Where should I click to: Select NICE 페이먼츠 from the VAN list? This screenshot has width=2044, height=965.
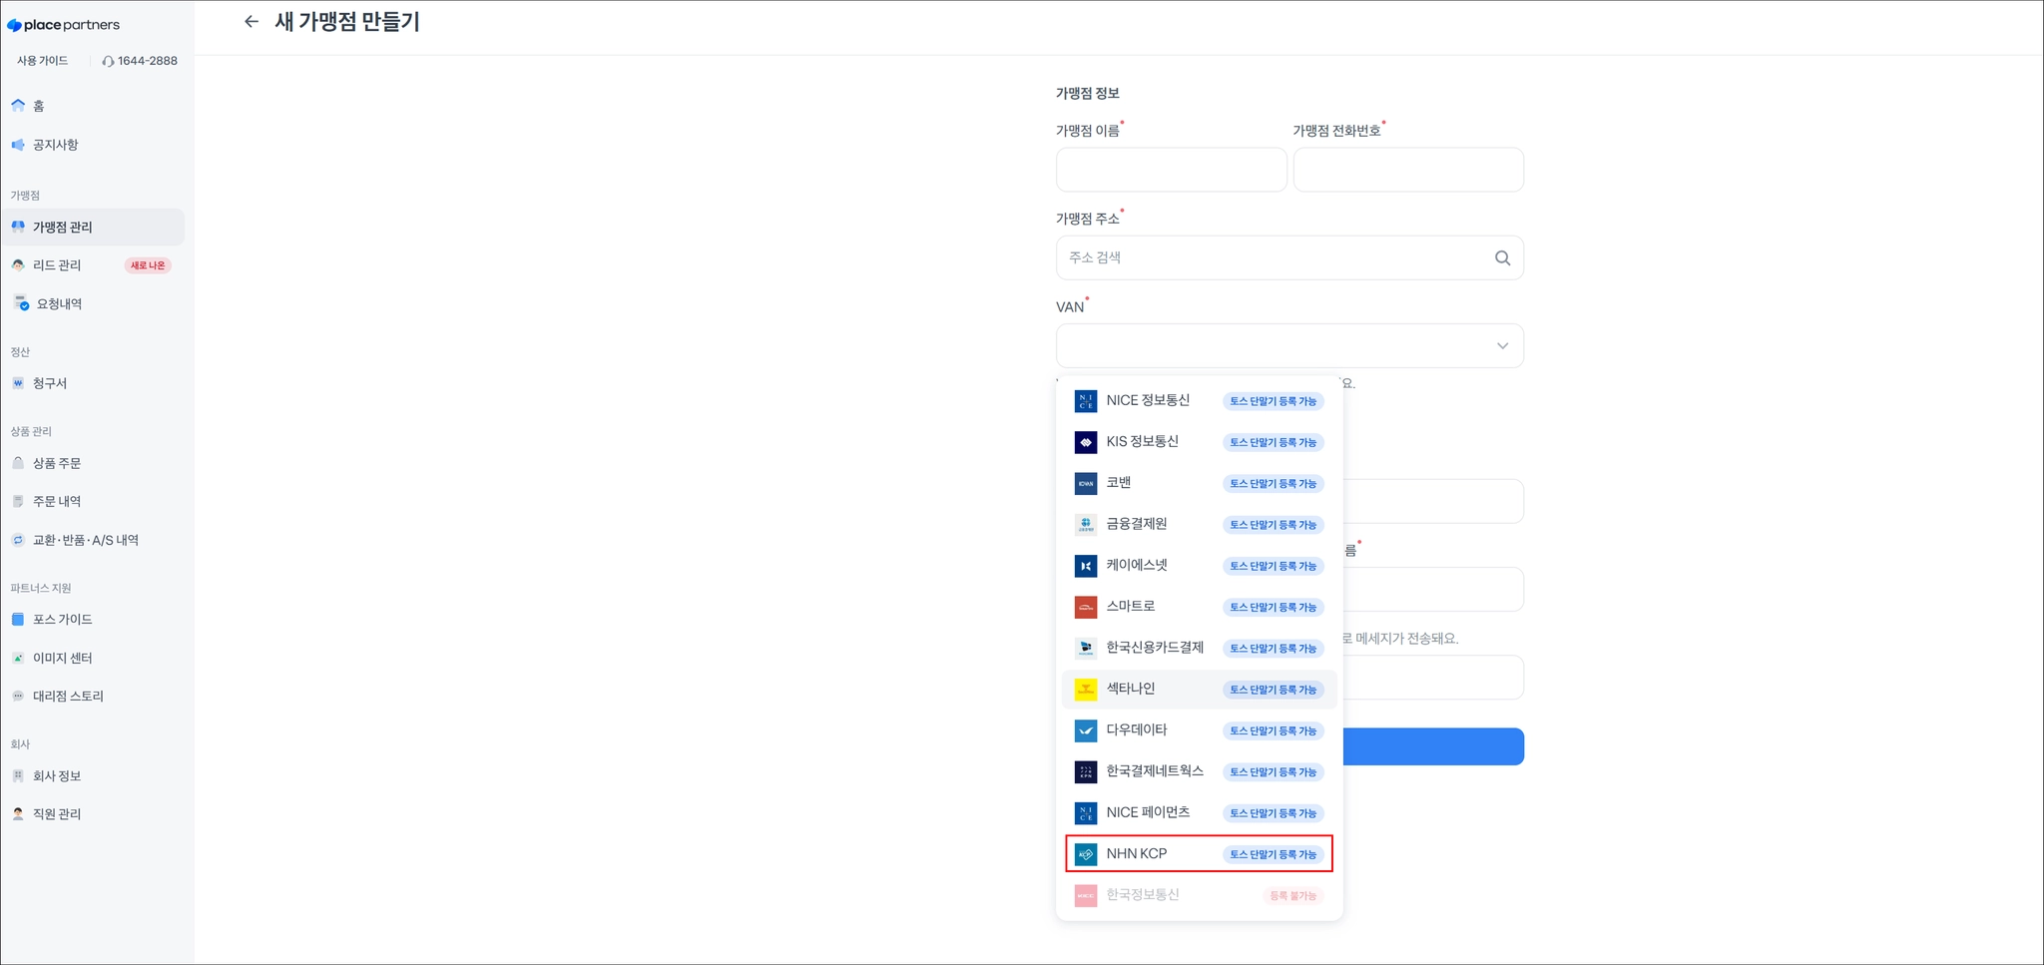tap(1200, 812)
